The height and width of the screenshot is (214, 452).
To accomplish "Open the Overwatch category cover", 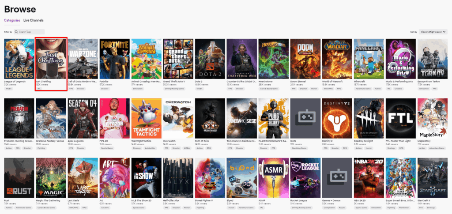I will [178, 118].
